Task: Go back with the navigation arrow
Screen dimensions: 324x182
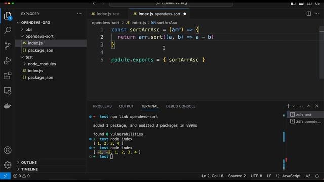Action: (x=95, y=3)
